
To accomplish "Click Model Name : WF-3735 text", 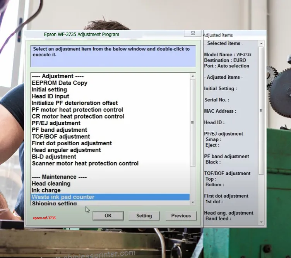I will [228, 54].
